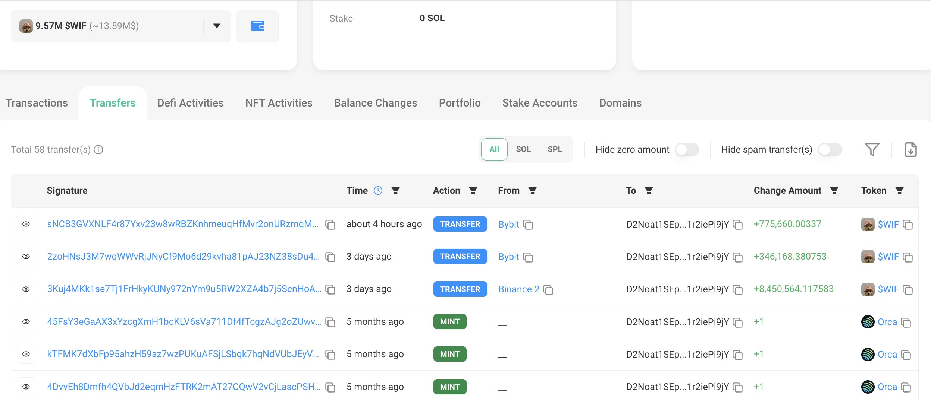Copy the Orca token address in 45FsY3 row
This screenshot has height=400, width=931.
[x=906, y=323]
